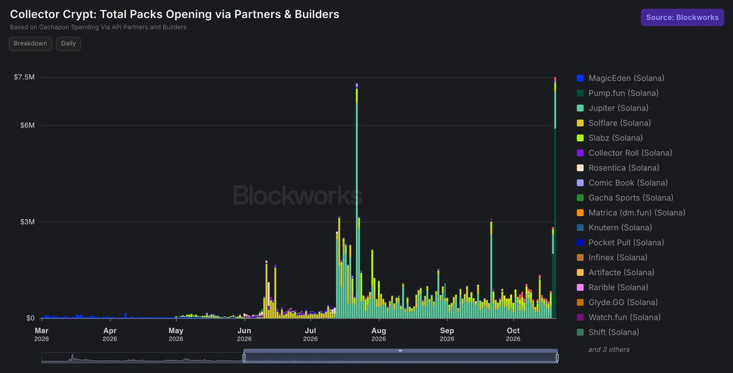Screen dimensions: 733x373
Task: Show the 'and 3 others' legend items
Action: pyautogui.click(x=609, y=349)
